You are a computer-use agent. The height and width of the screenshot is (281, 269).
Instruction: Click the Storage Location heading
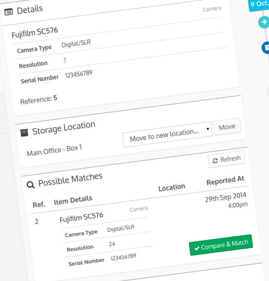[x=64, y=128]
